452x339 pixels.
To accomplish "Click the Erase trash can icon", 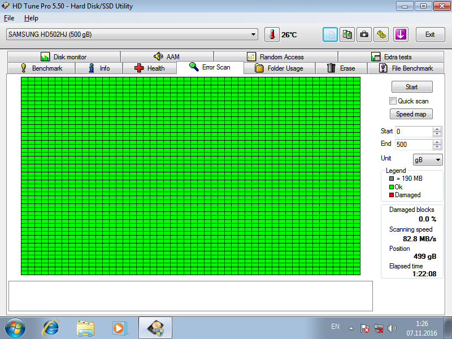I will coord(331,68).
